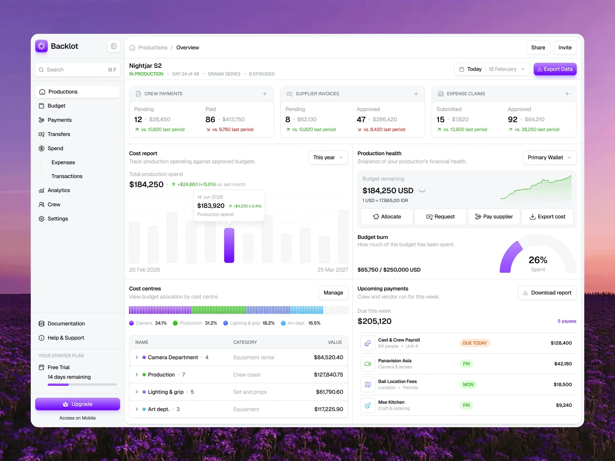The height and width of the screenshot is (461, 615).
Task: Expand the Camera Department row
Action: point(137,358)
